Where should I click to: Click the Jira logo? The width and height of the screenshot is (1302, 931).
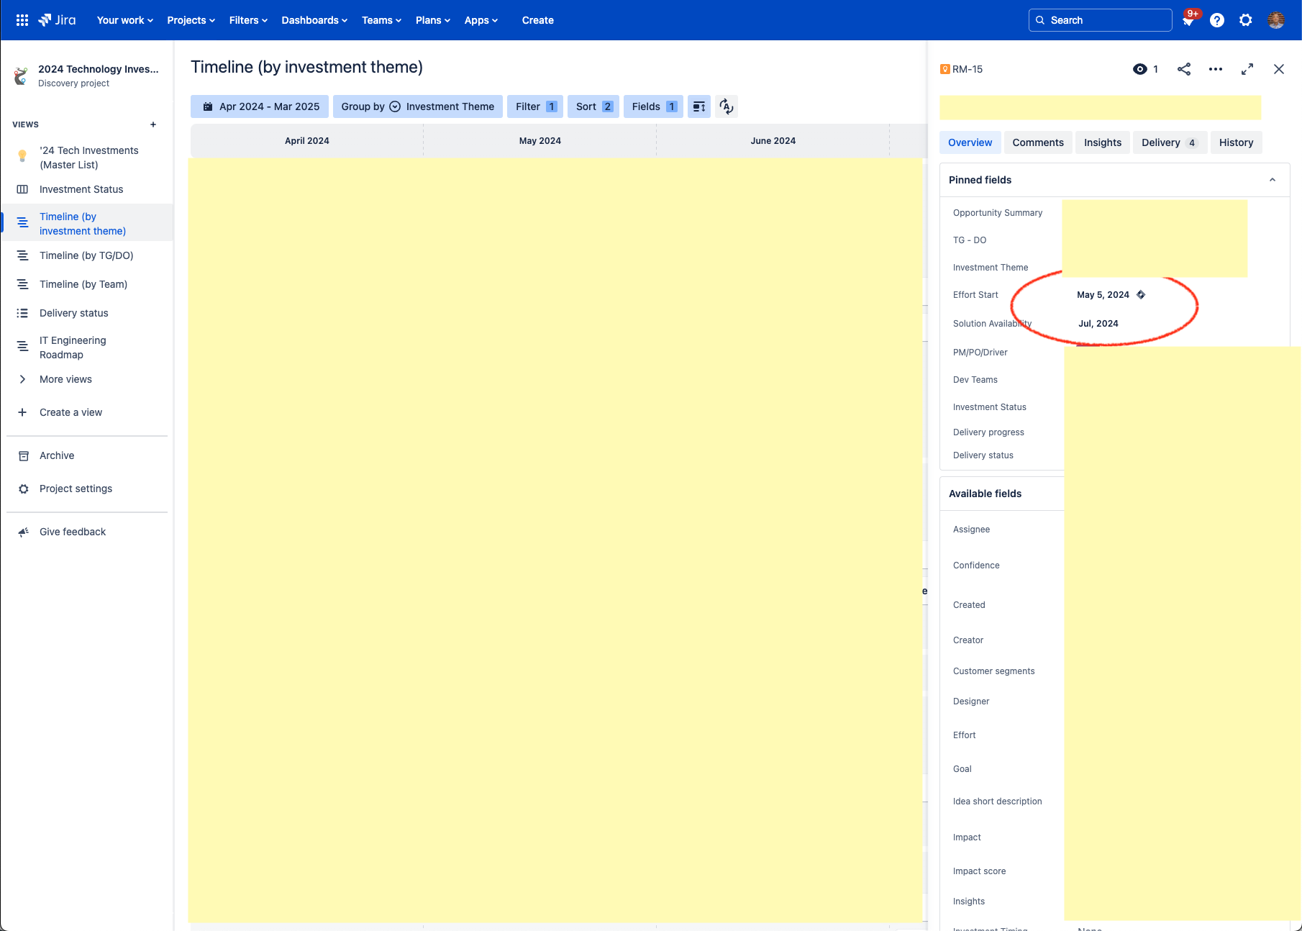tap(57, 20)
